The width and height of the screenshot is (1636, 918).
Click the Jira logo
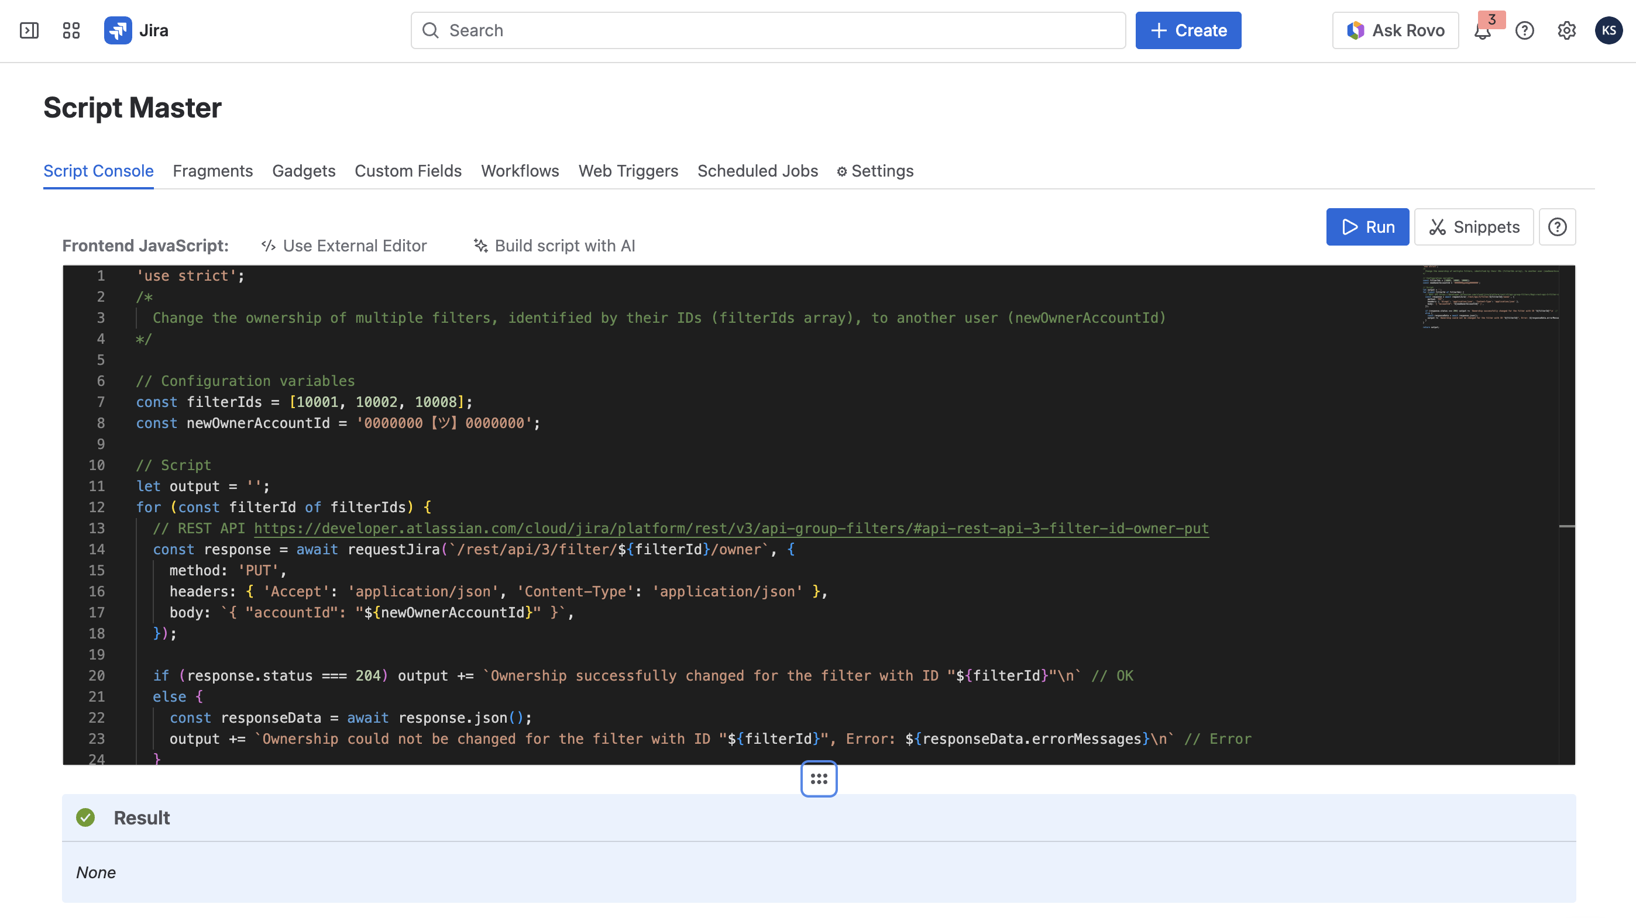point(136,30)
